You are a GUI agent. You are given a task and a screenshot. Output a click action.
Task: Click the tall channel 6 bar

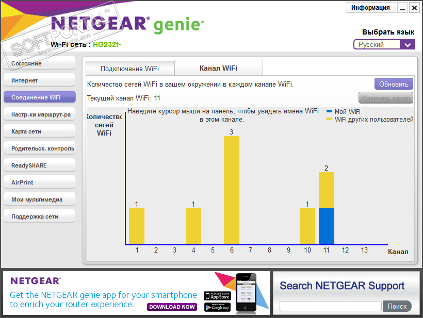232,190
